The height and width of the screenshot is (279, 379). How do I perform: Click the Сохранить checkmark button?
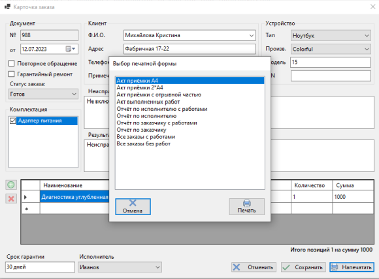point(303,267)
